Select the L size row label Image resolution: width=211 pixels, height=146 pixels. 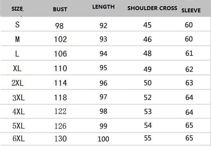pos(17,54)
